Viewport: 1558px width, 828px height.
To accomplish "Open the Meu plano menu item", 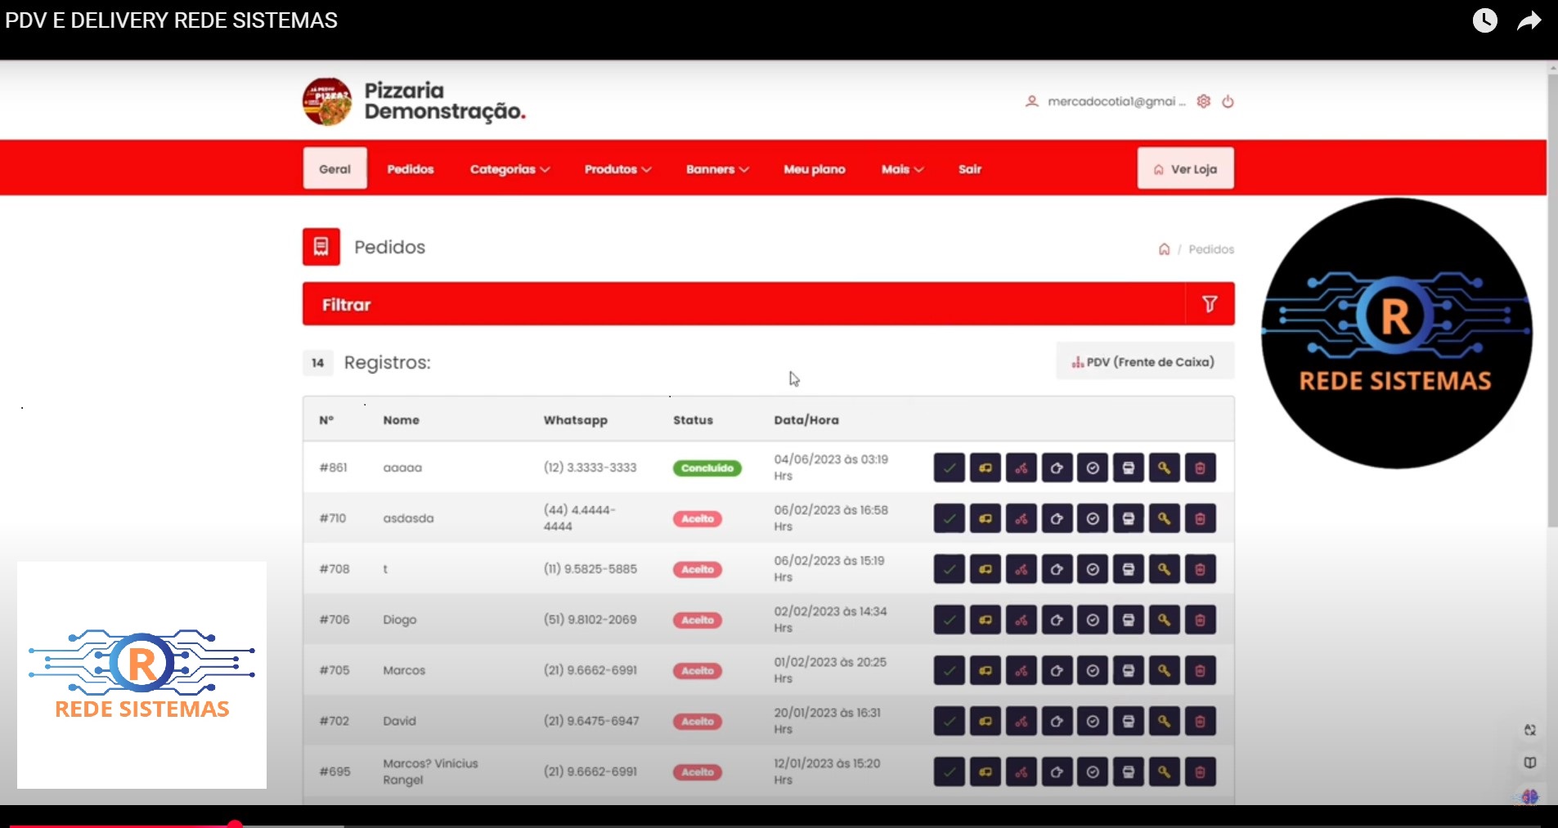I will click(x=815, y=169).
